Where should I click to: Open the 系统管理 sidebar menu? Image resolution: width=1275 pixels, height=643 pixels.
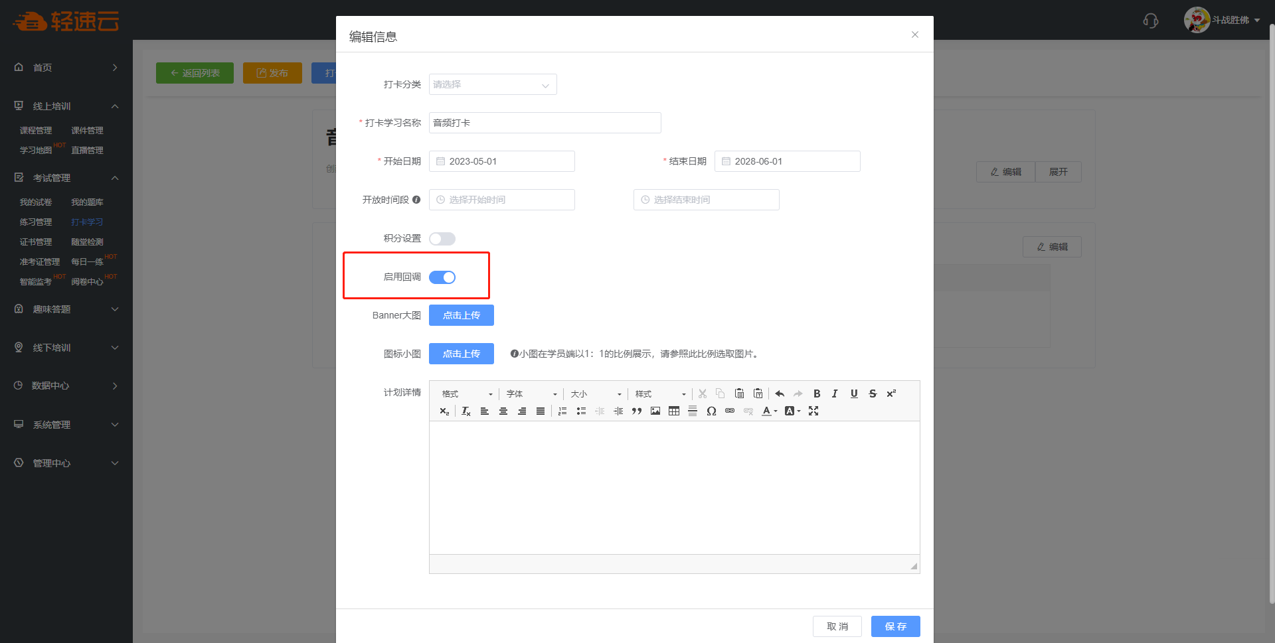tap(66, 425)
